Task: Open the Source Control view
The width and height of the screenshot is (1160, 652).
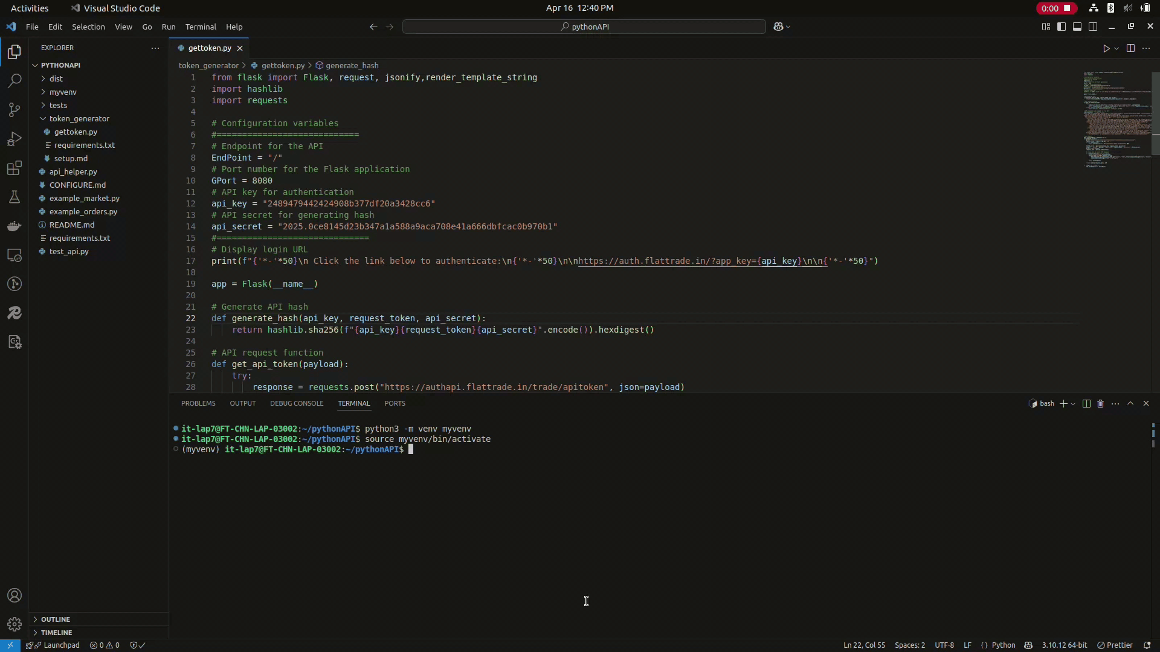Action: pos(14,110)
